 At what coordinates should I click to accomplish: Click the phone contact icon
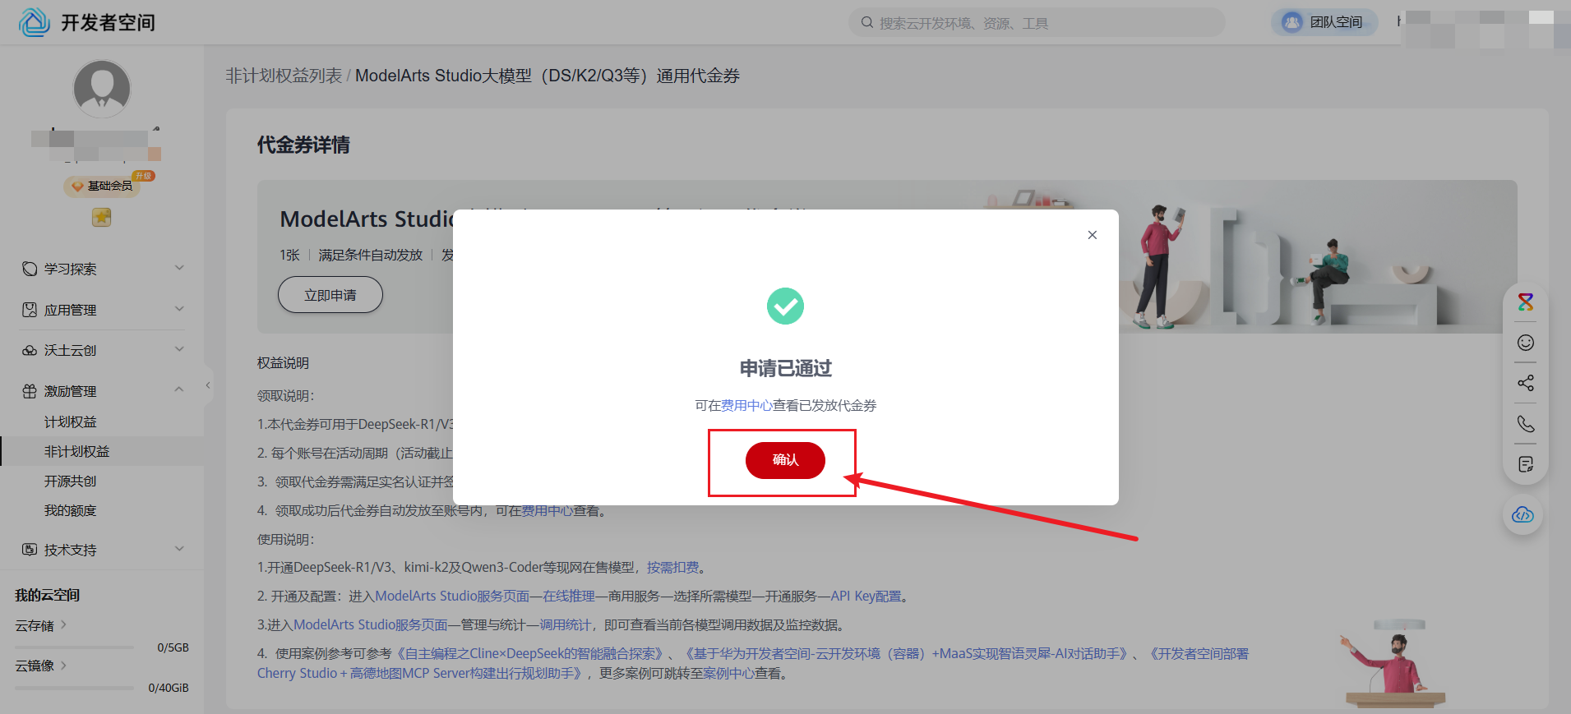[x=1526, y=424]
